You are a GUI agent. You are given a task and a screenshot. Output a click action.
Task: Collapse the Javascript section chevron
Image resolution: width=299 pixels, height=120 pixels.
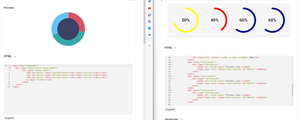pos(181,119)
